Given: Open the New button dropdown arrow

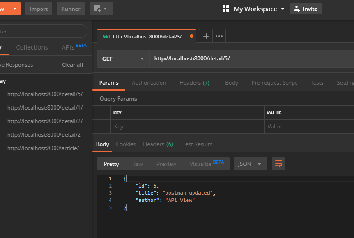Looking at the screenshot, I should [15, 9].
